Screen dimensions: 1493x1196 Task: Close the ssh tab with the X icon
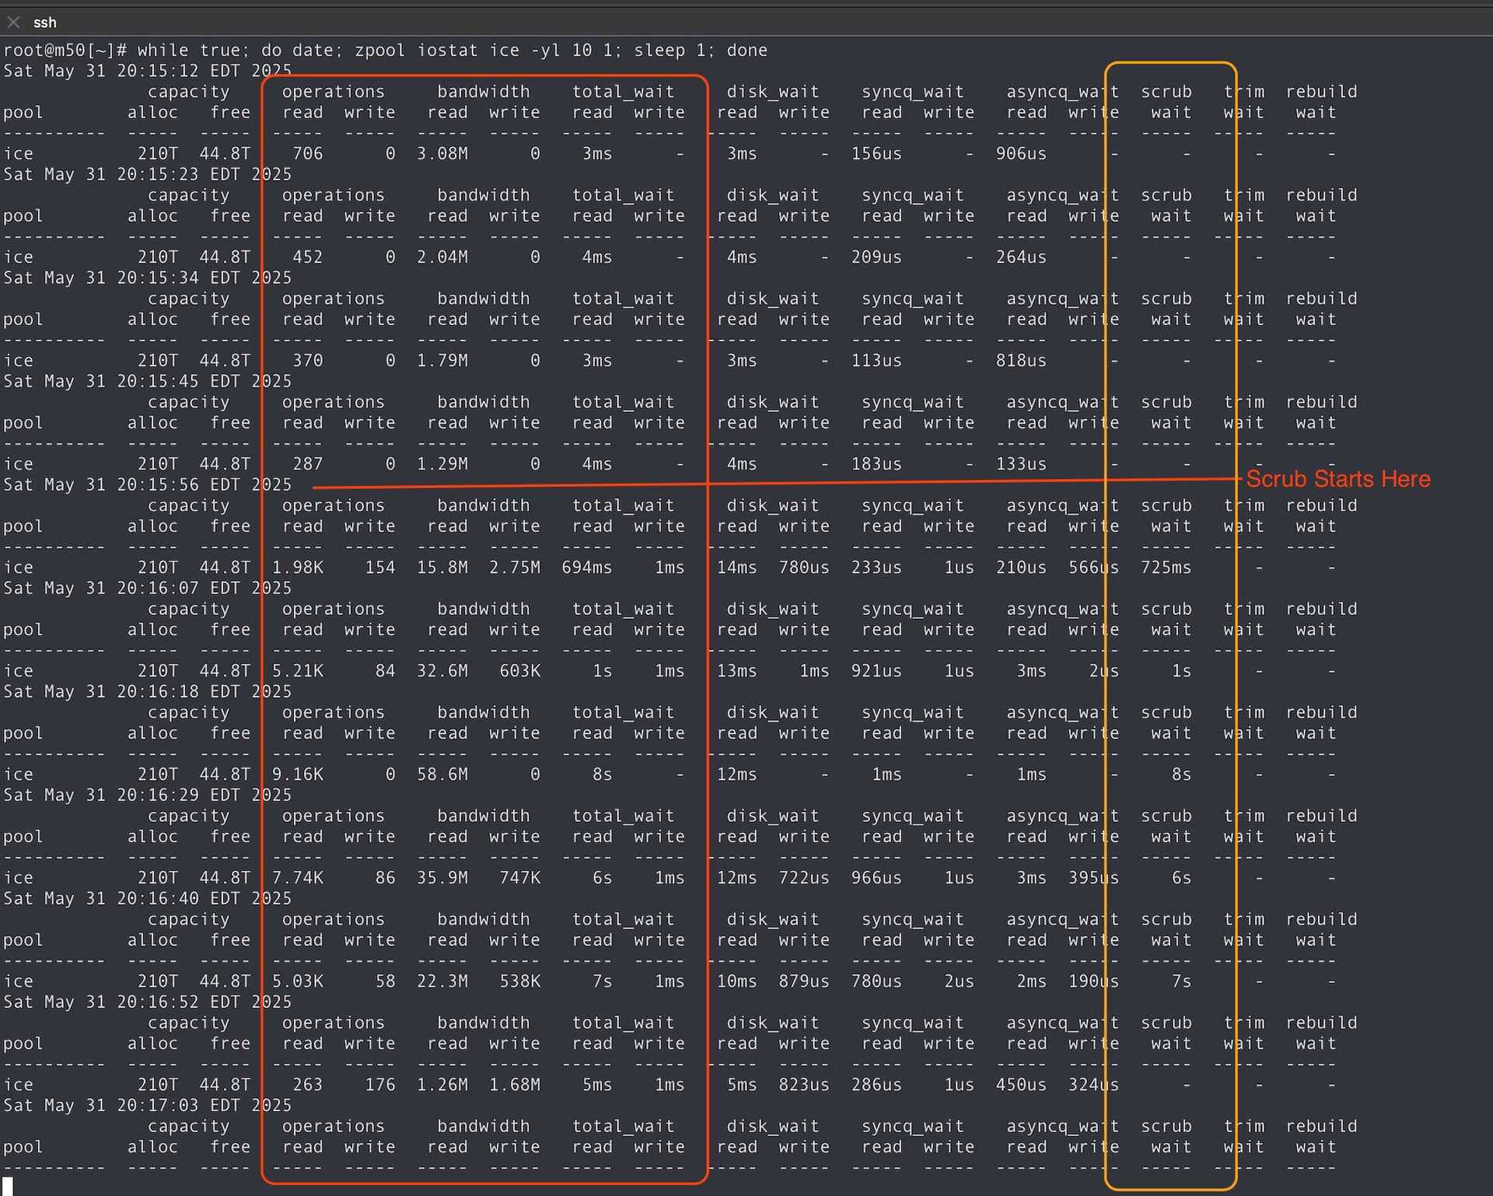(x=13, y=23)
